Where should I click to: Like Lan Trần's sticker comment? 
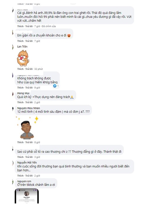point(20,69)
